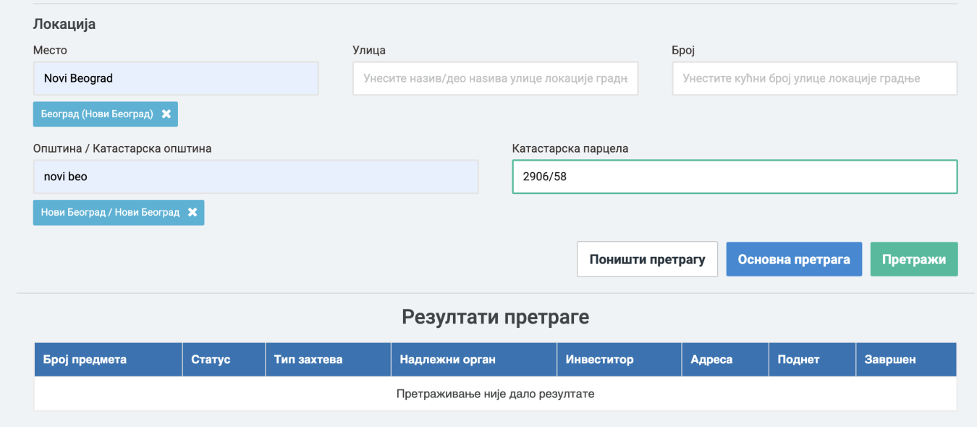977x427 pixels.
Task: Click the Општина / Катастарска општина input
Action: point(255,177)
